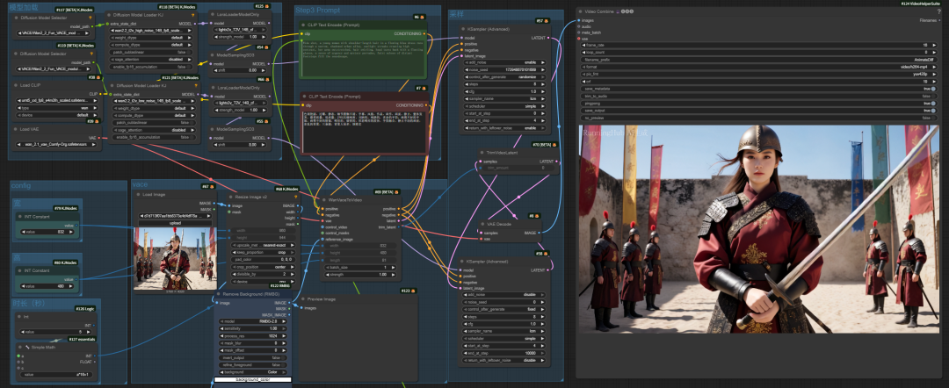
Task: Collapse Preview Image node via title dot
Action: (x=302, y=298)
